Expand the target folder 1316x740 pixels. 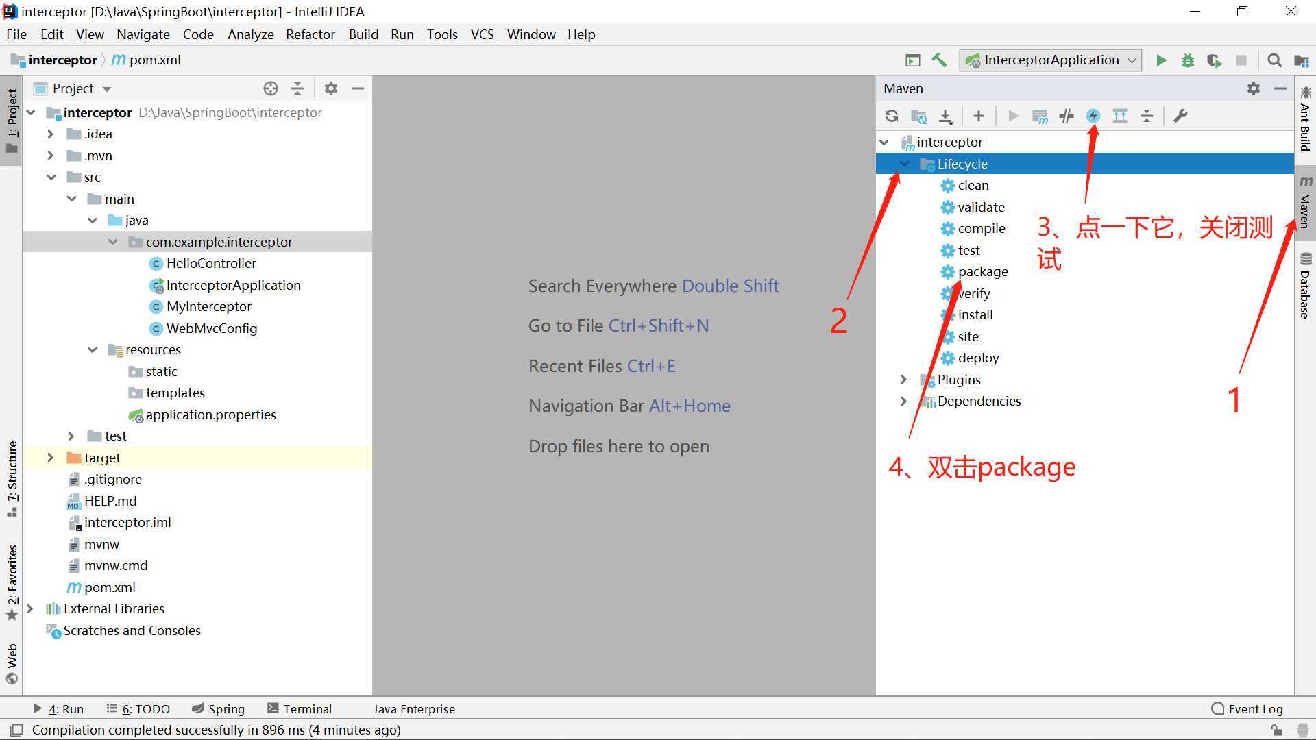click(x=50, y=458)
